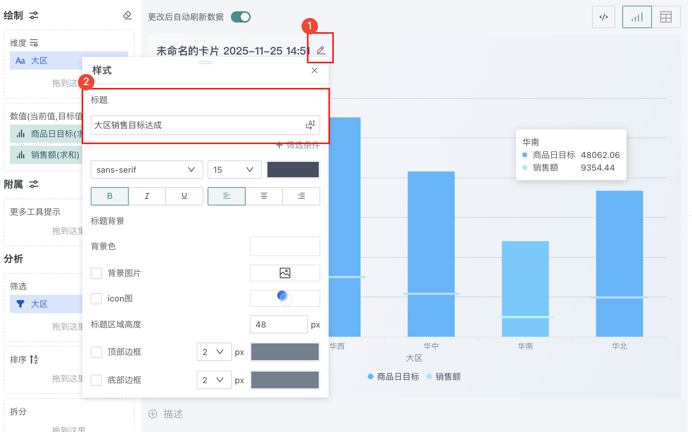Open 底部边框 width dropdown
The height and width of the screenshot is (432, 692).
click(214, 380)
